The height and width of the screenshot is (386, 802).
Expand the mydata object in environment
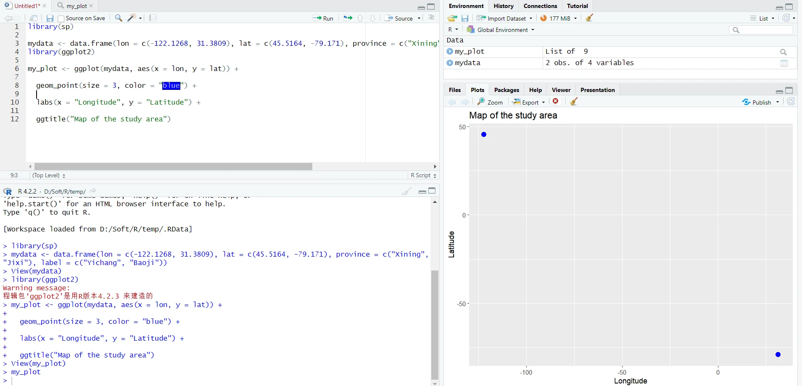click(450, 63)
